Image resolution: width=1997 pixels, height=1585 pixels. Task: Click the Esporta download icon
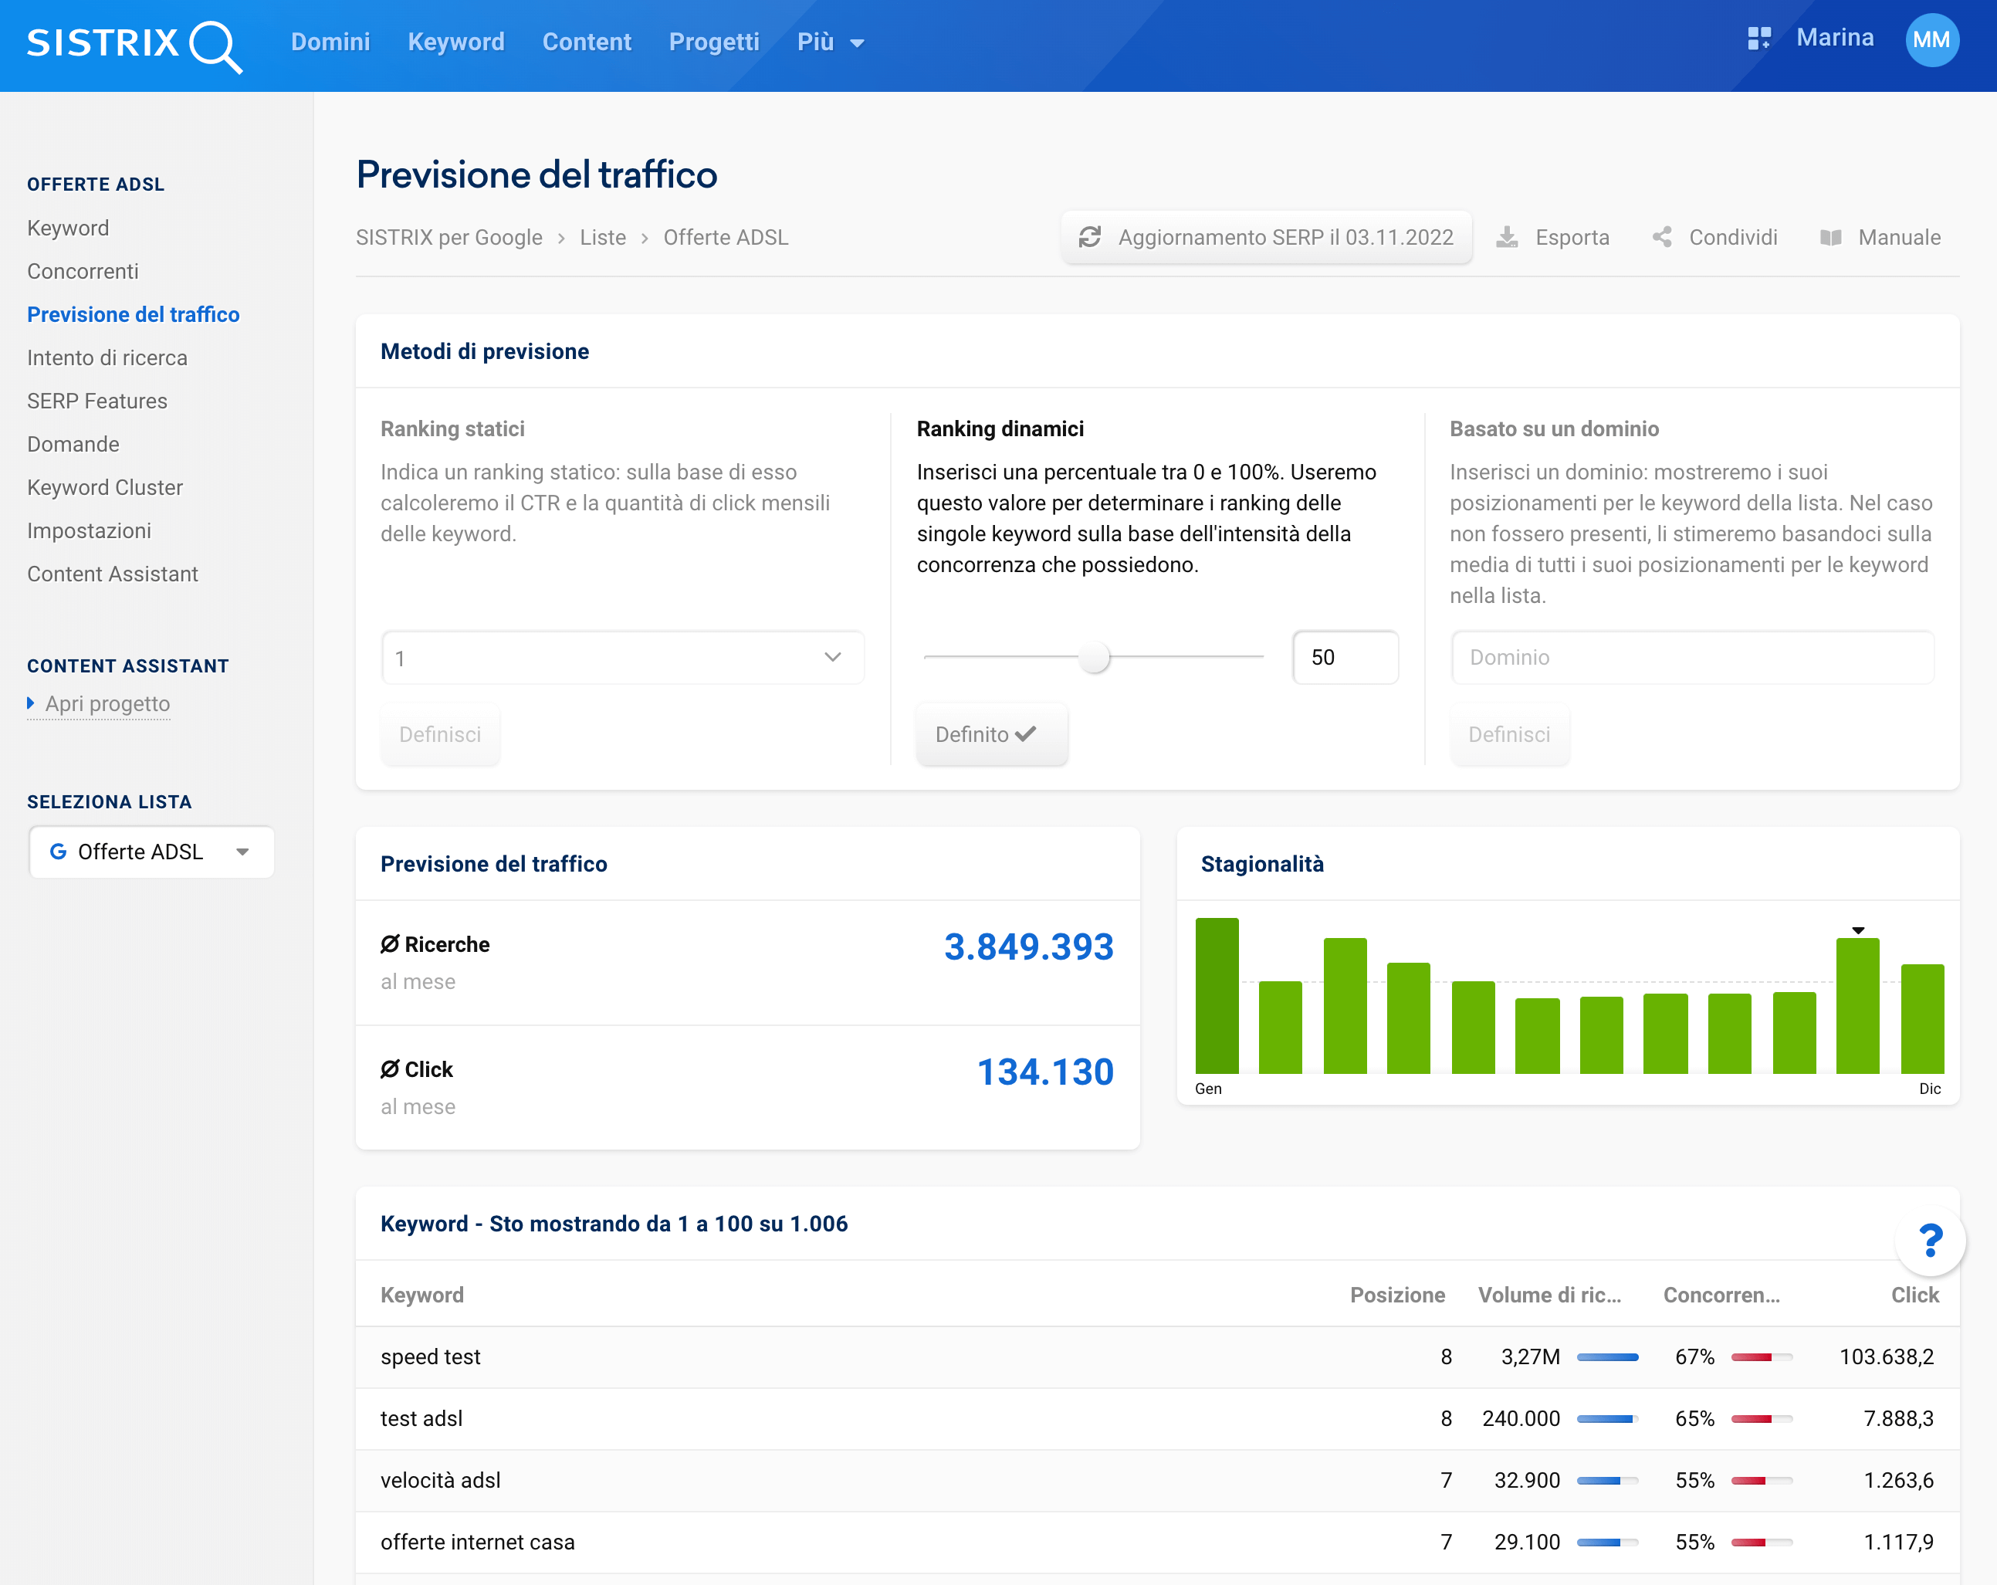click(1507, 237)
